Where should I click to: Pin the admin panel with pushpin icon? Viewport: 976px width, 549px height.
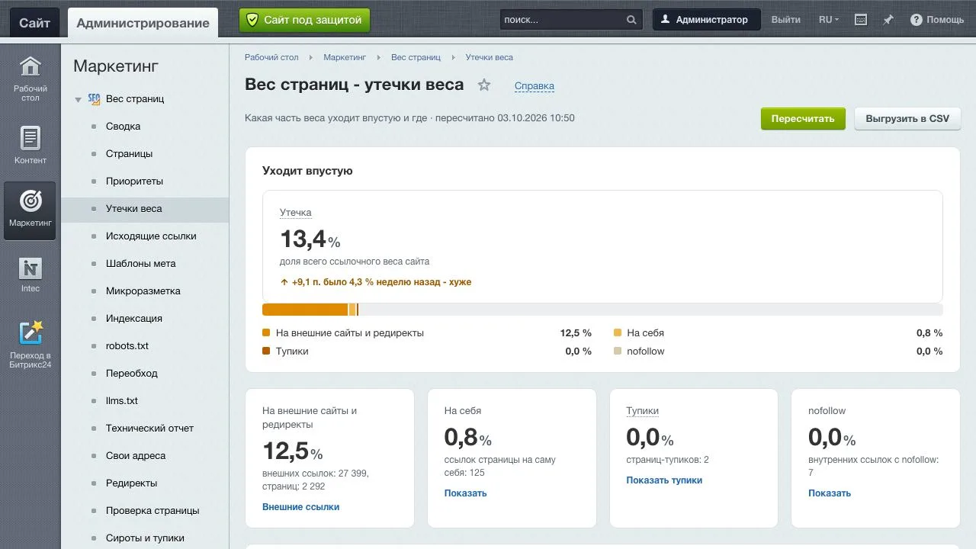point(888,20)
